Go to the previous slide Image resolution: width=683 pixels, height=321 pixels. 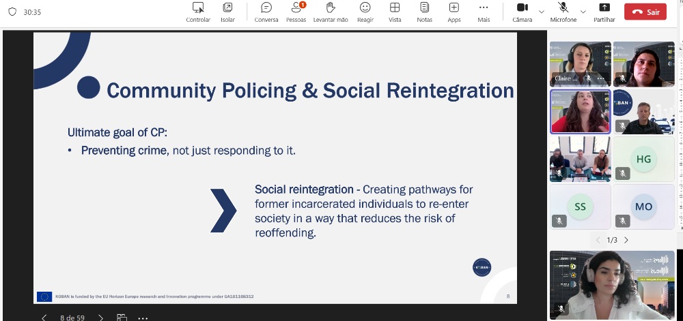44,318
